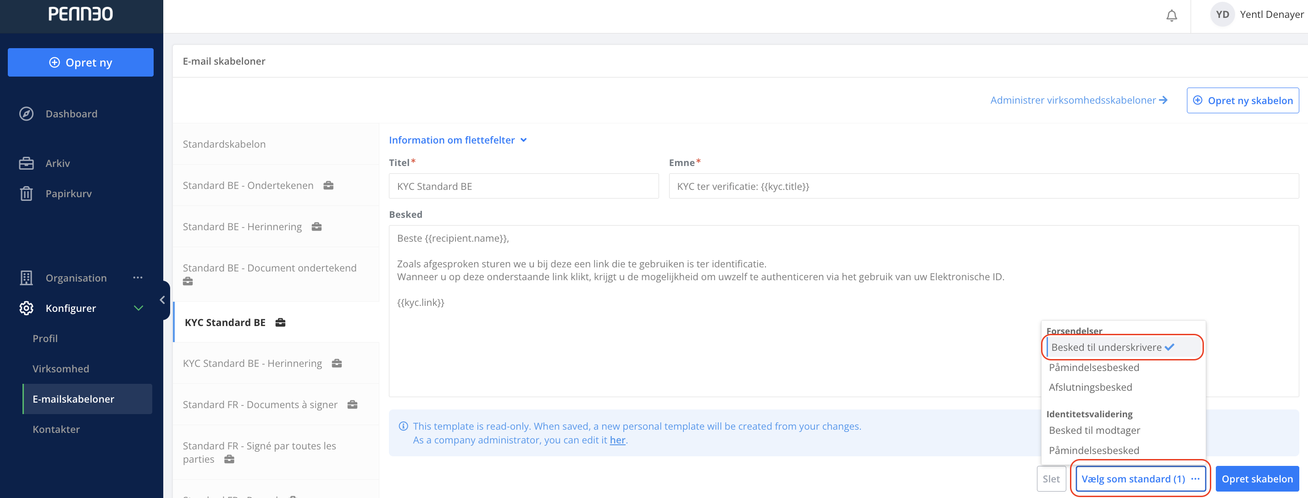The image size is (1308, 498).
Task: Click E-mail skabeloner heading
Action: pyautogui.click(x=224, y=61)
